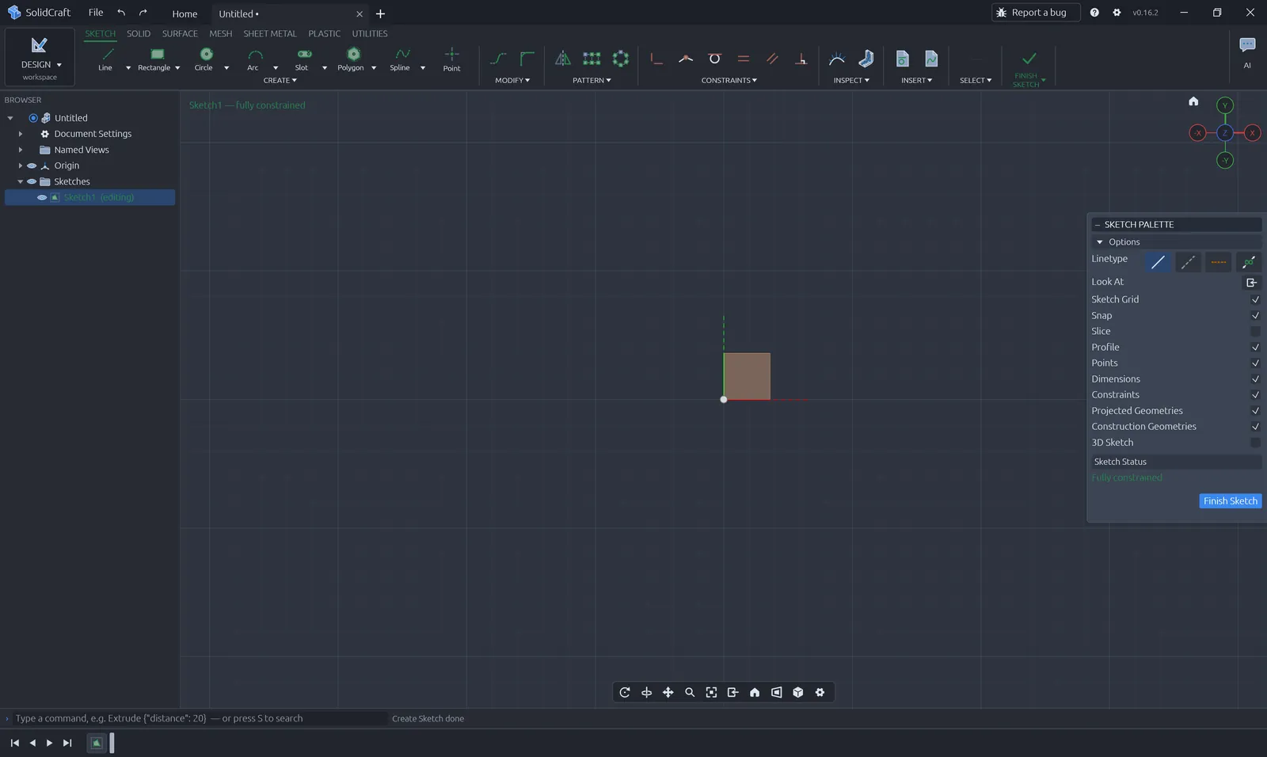1267x757 pixels.
Task: Open the AI assistant panel
Action: click(x=1247, y=51)
